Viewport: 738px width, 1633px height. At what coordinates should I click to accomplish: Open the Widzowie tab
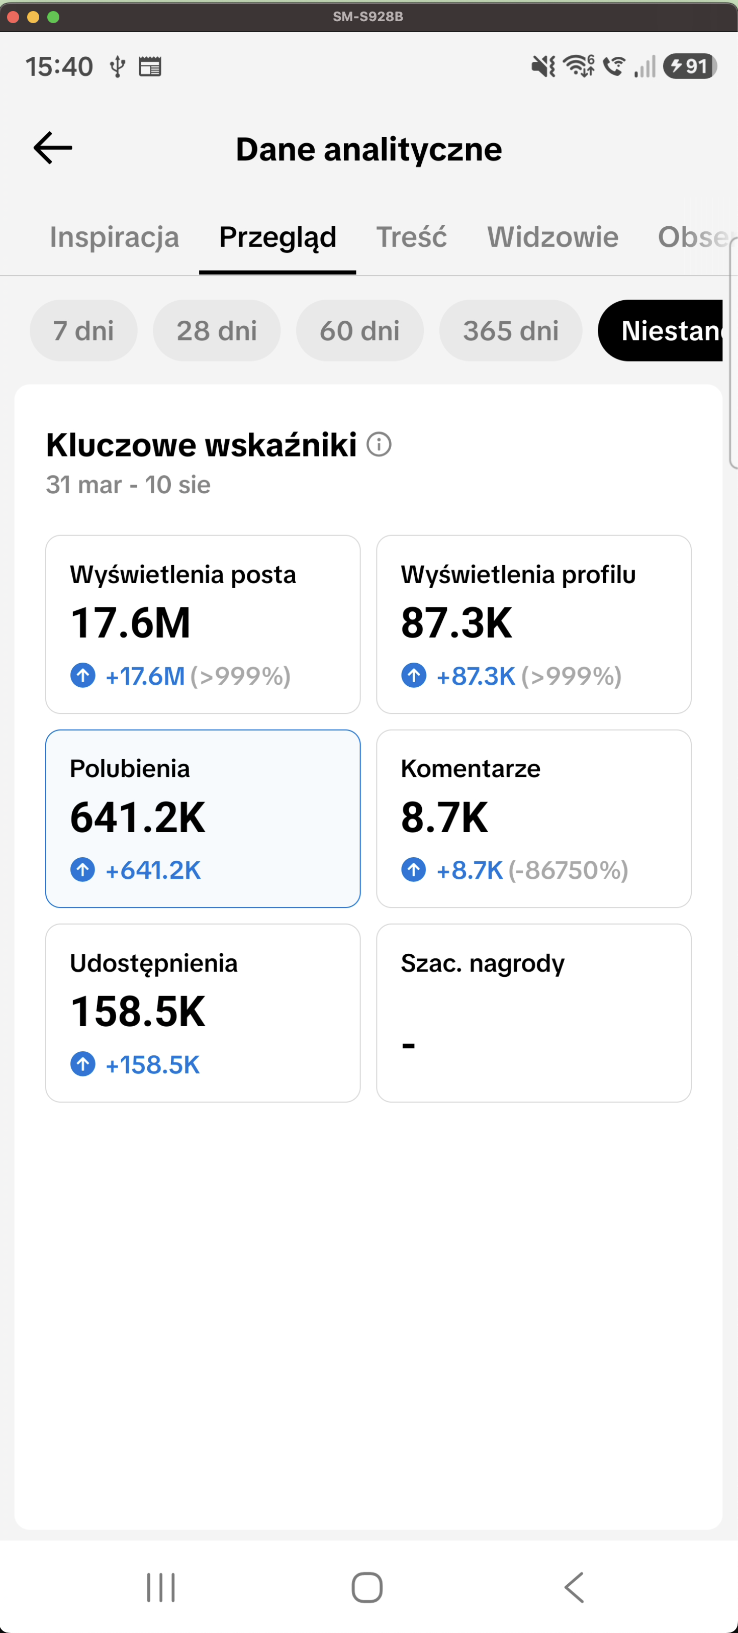(553, 237)
